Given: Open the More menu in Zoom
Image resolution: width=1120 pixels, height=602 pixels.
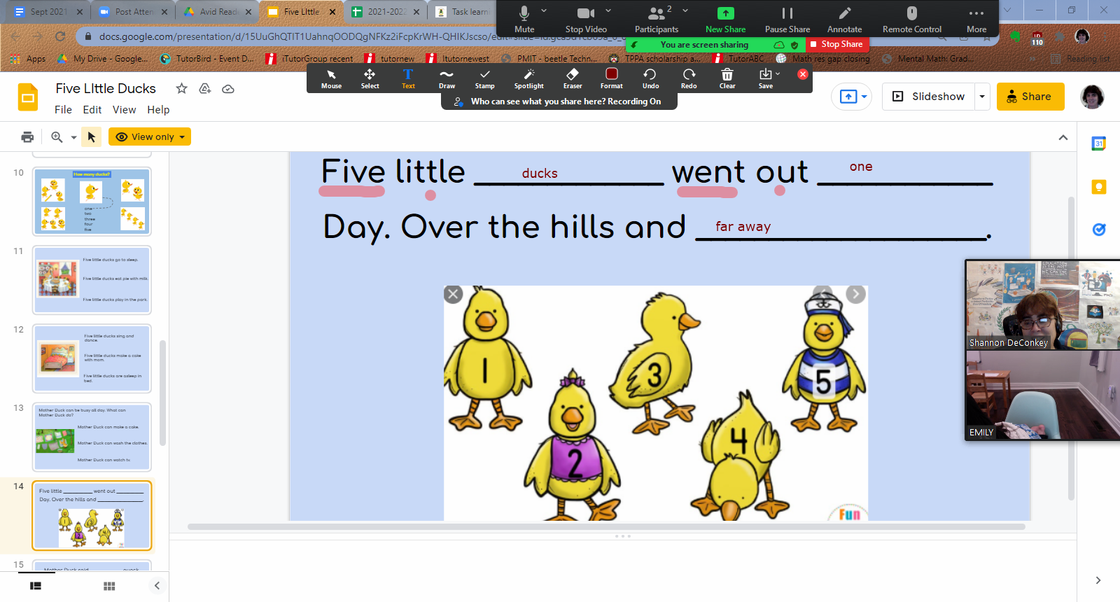Looking at the screenshot, I should [976, 19].
